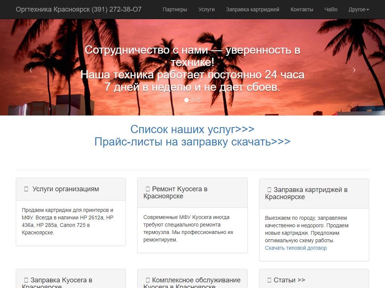This screenshot has width=385, height=288.
Task: Open the Услуги организациям panel heading
Action: pyautogui.click(x=65, y=189)
